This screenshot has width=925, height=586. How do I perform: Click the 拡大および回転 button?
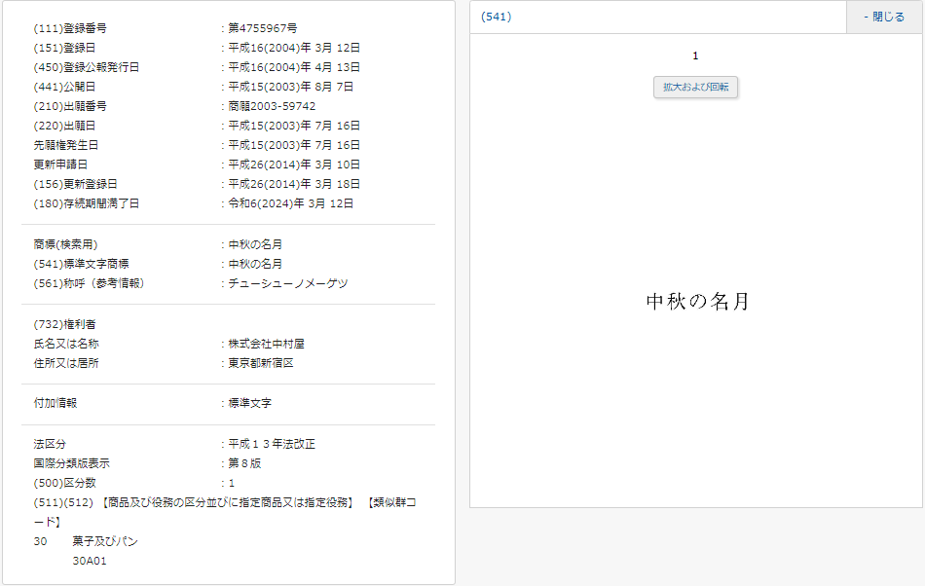click(695, 88)
